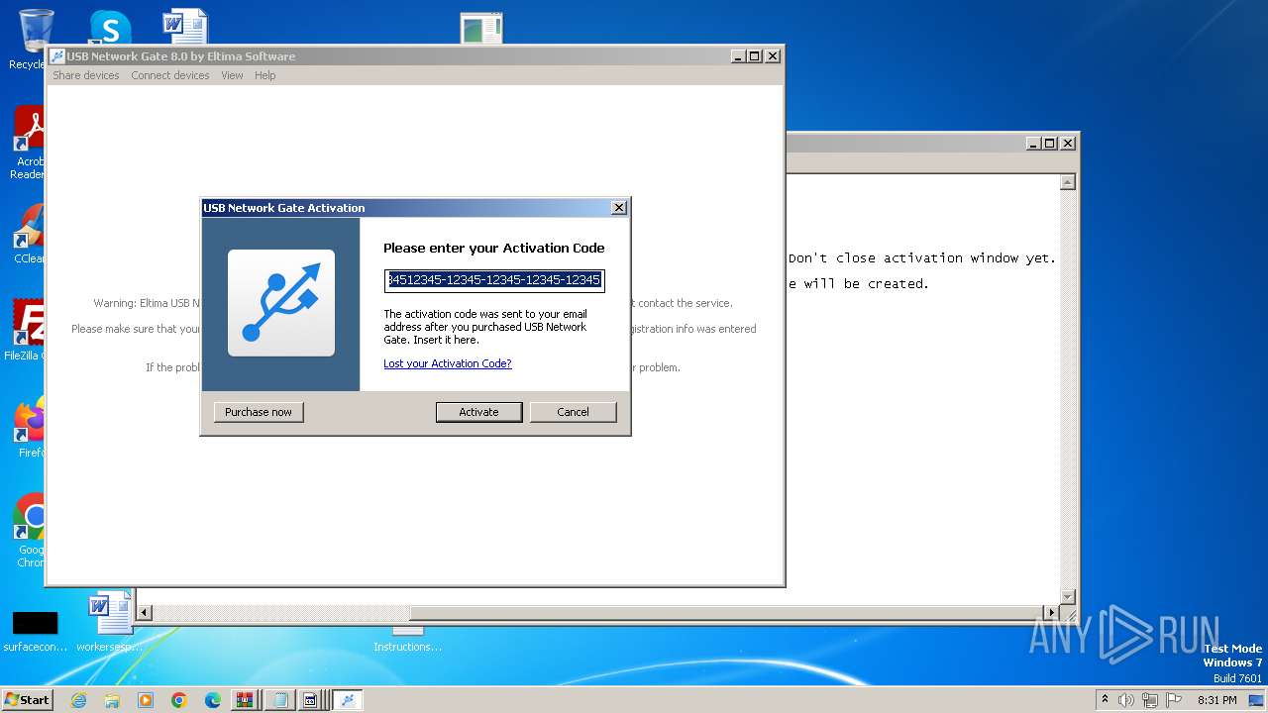Click the Notepad horizontal scrollbar thumb
The height and width of the screenshot is (713, 1268).
727,613
